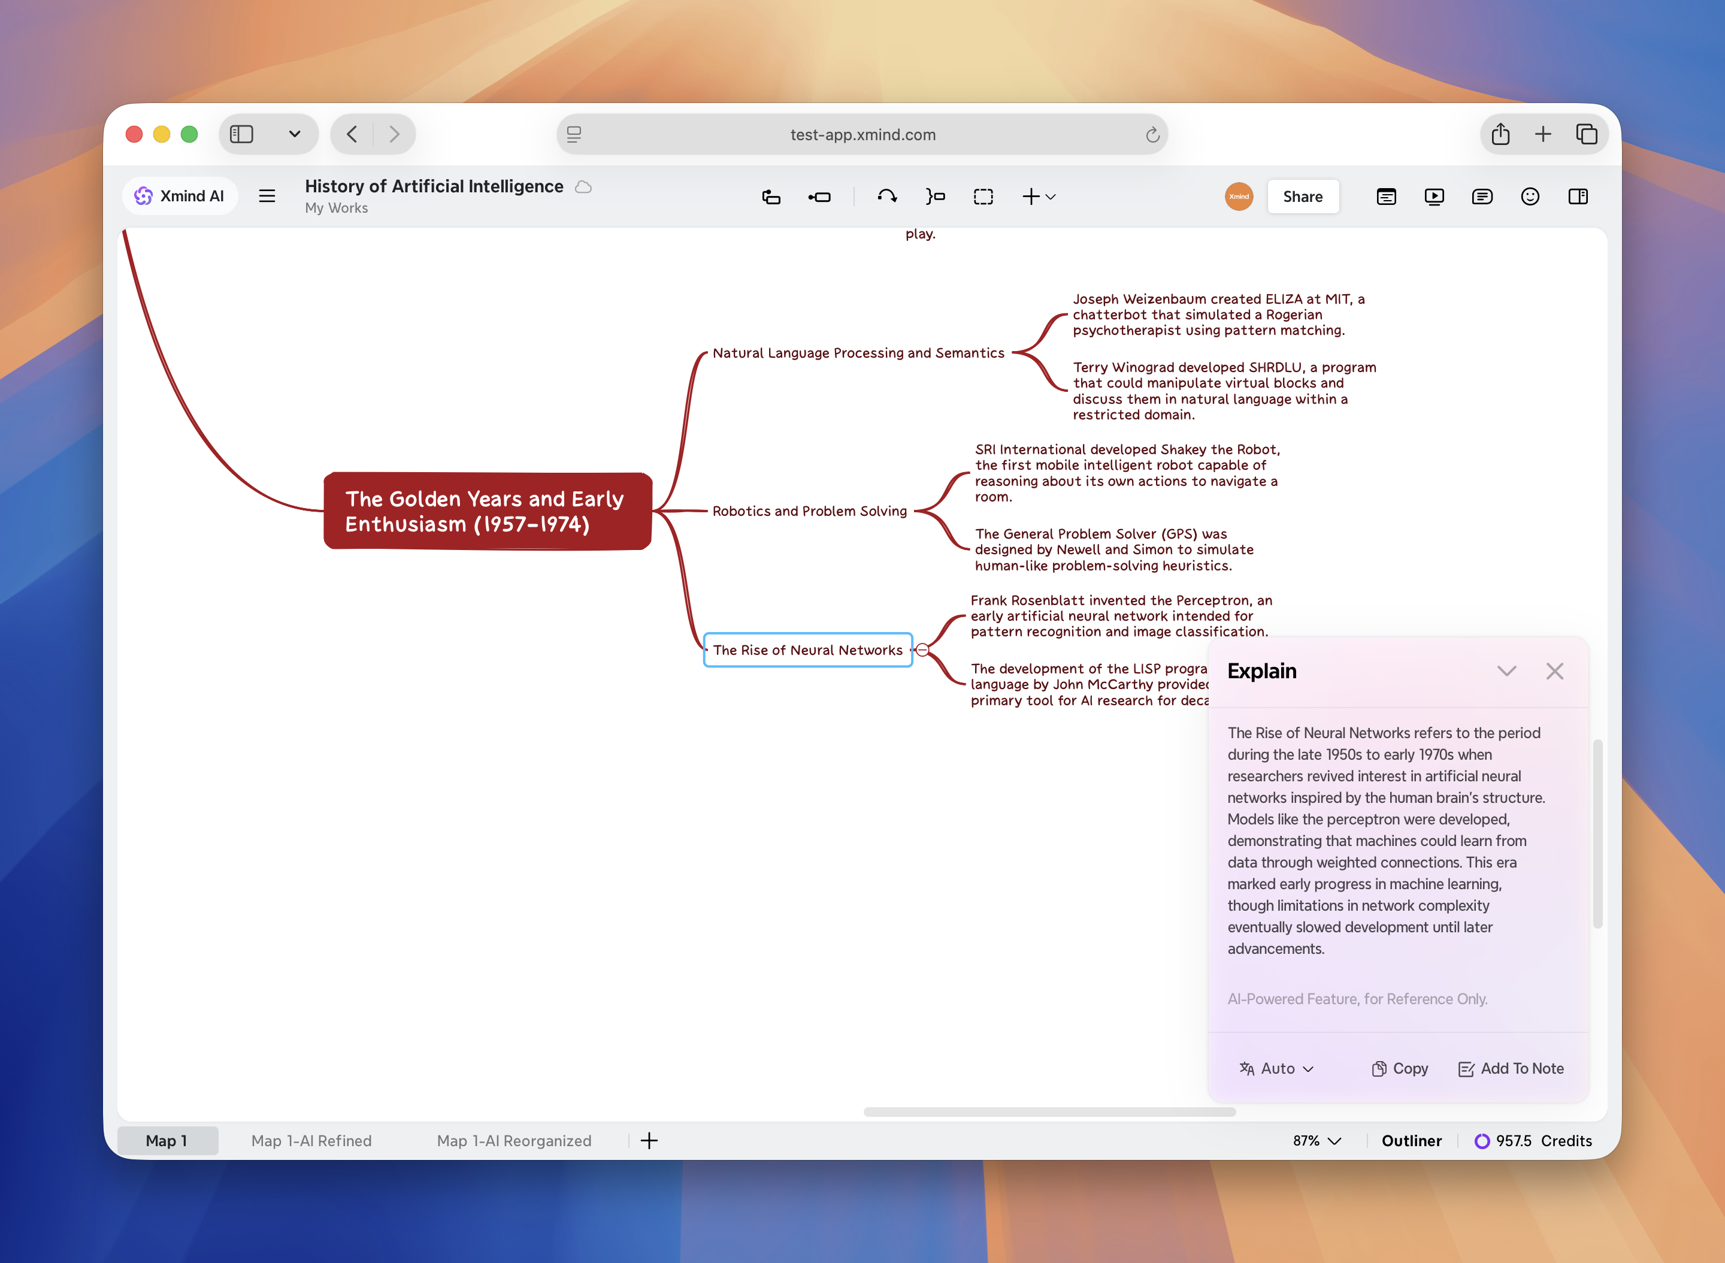
Task: Select the Frank Rosenblatt Perceptron subtopic
Action: 1121,615
